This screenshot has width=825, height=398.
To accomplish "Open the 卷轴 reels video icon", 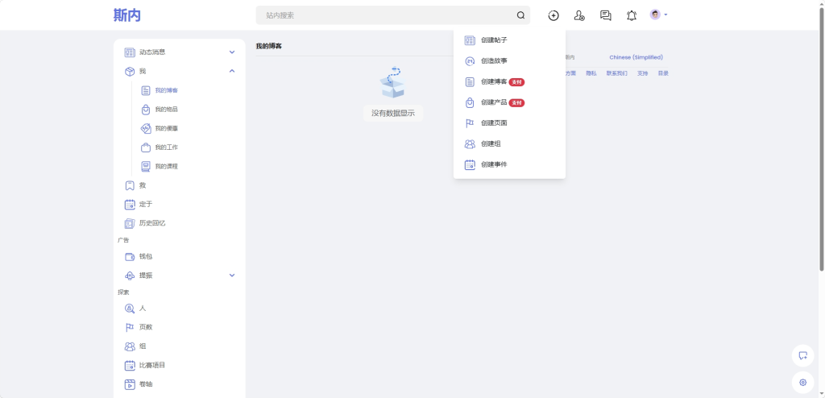I will (130, 384).
